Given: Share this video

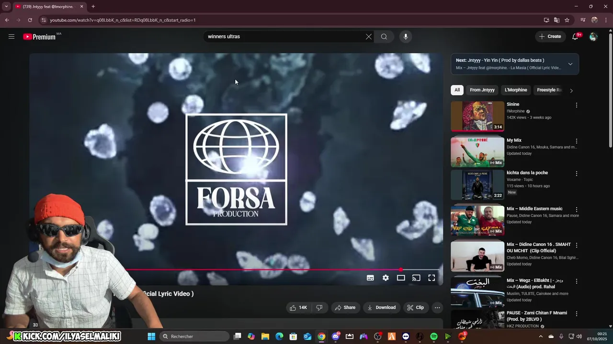Looking at the screenshot, I should (x=345, y=308).
